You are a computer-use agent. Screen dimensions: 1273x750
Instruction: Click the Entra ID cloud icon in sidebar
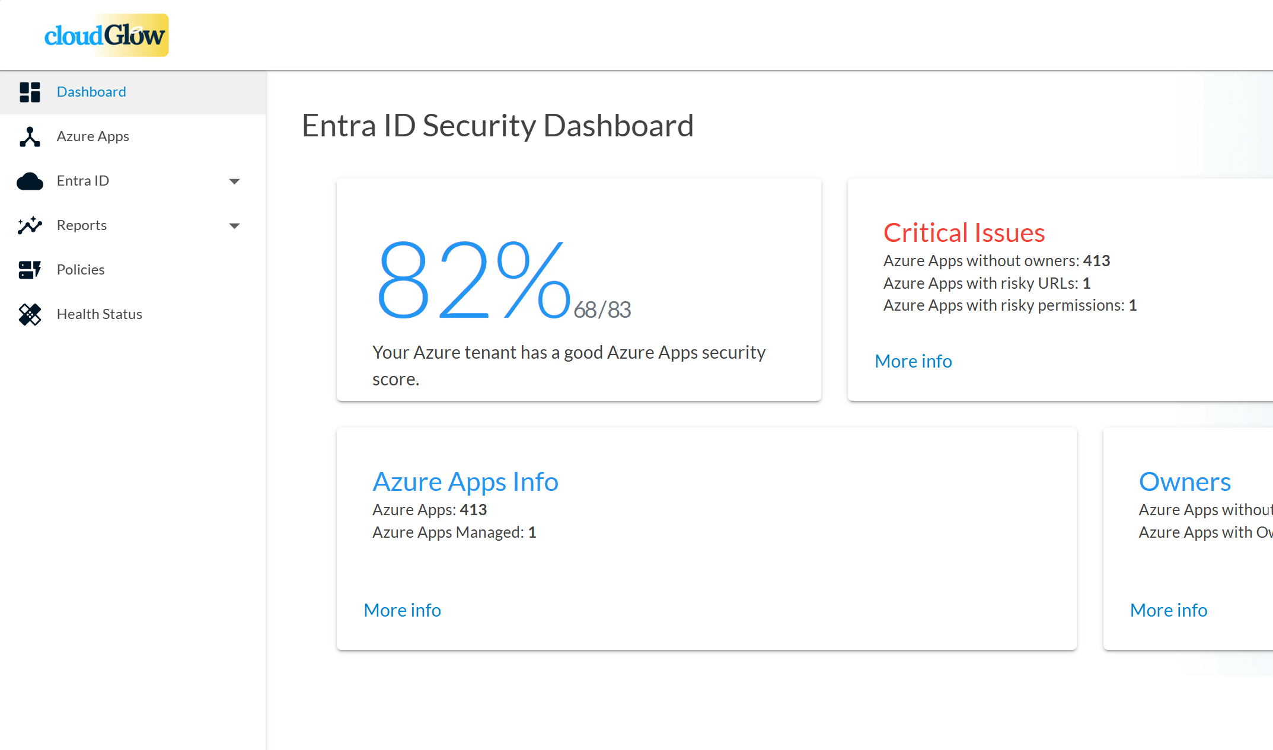[x=30, y=180]
